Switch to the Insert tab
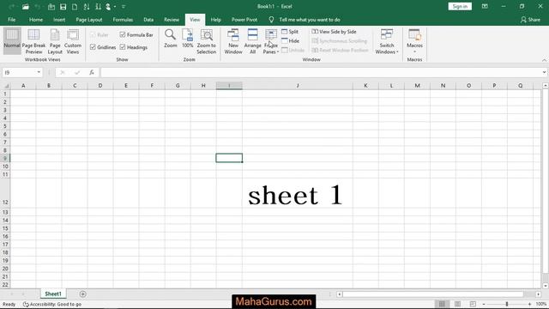 [x=59, y=20]
